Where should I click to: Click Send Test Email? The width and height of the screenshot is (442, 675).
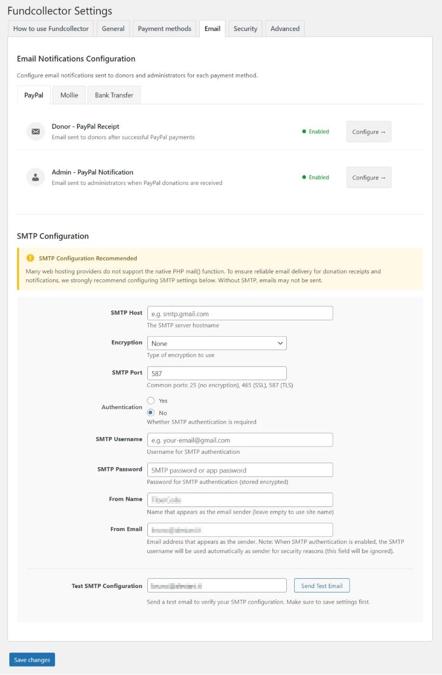click(x=322, y=585)
